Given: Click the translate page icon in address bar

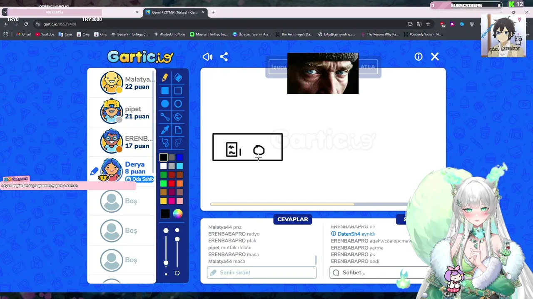Looking at the screenshot, I should [419, 24].
